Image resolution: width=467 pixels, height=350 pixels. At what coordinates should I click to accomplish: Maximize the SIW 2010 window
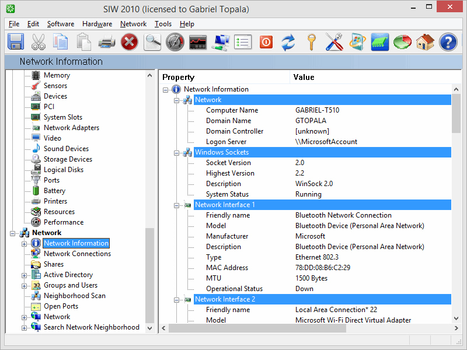429,7
